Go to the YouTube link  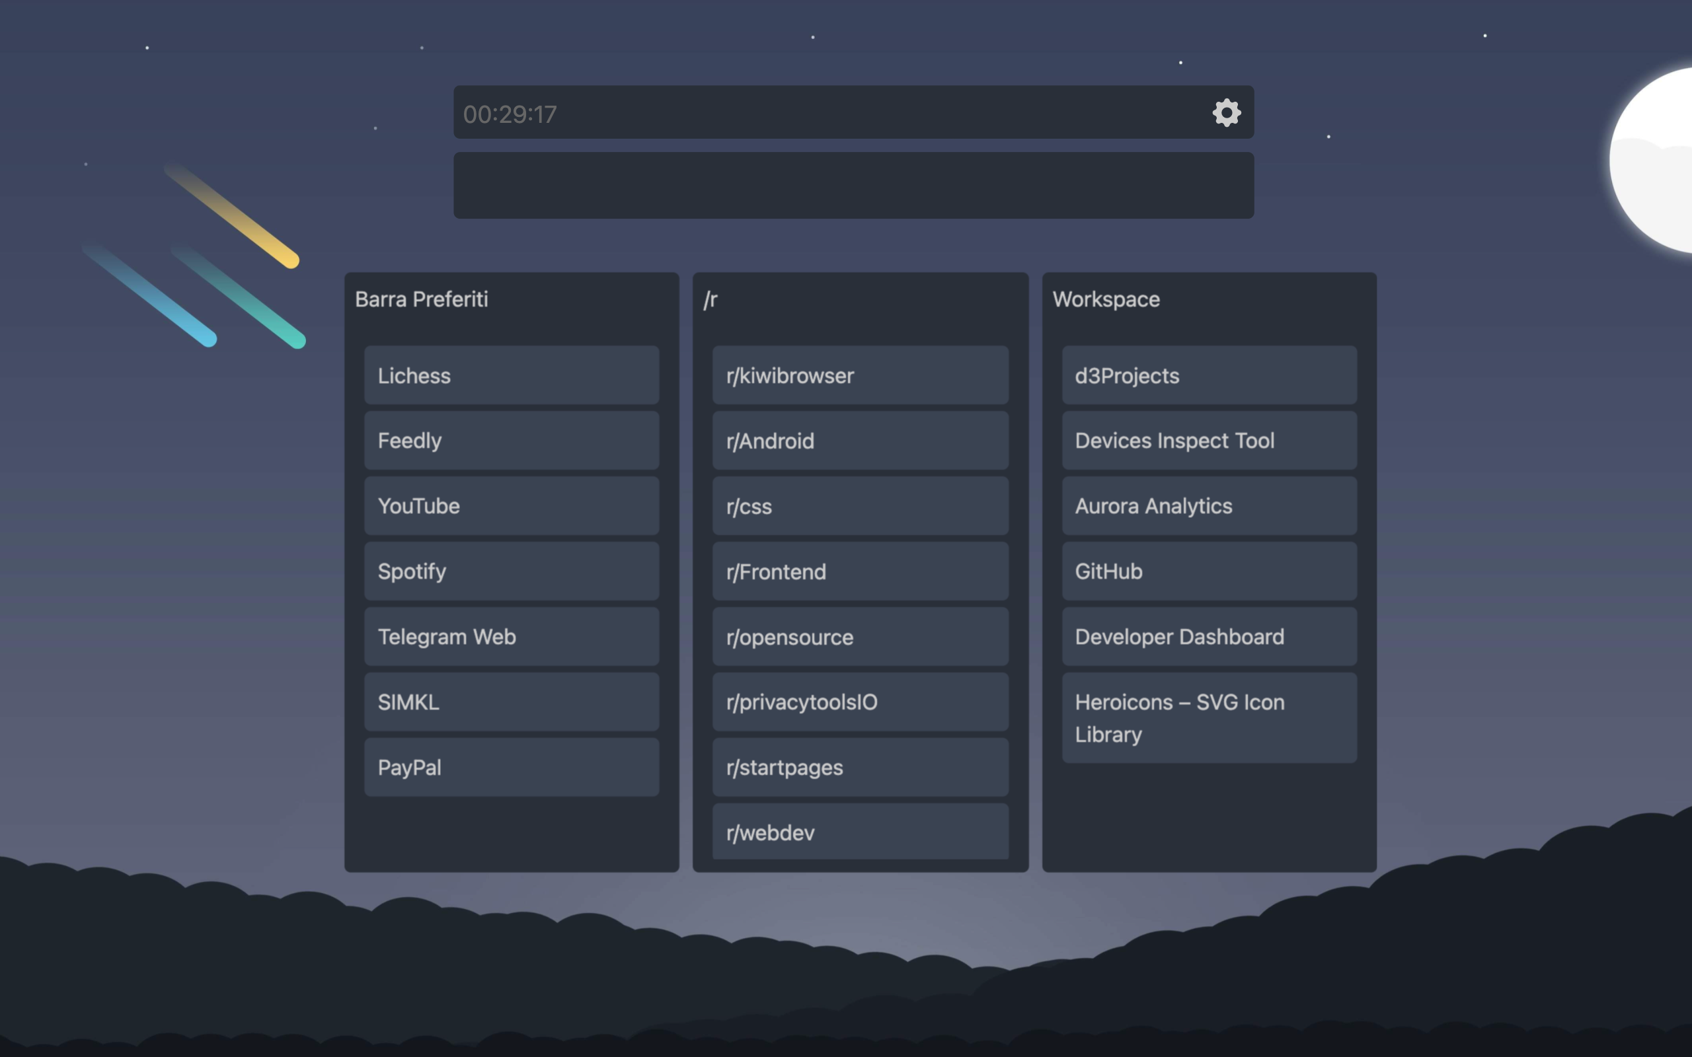tap(511, 506)
